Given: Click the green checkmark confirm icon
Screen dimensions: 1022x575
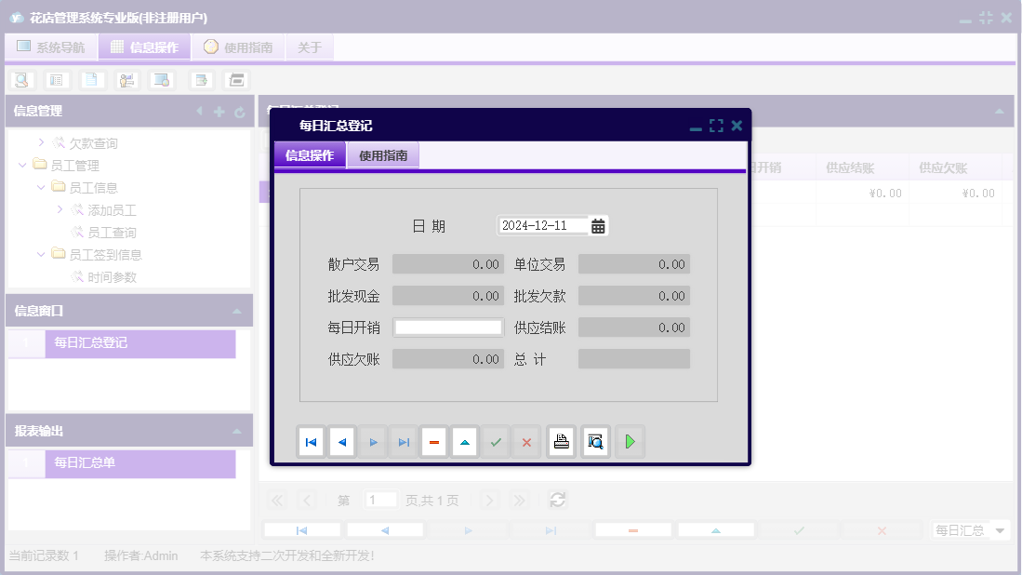Looking at the screenshot, I should [496, 442].
